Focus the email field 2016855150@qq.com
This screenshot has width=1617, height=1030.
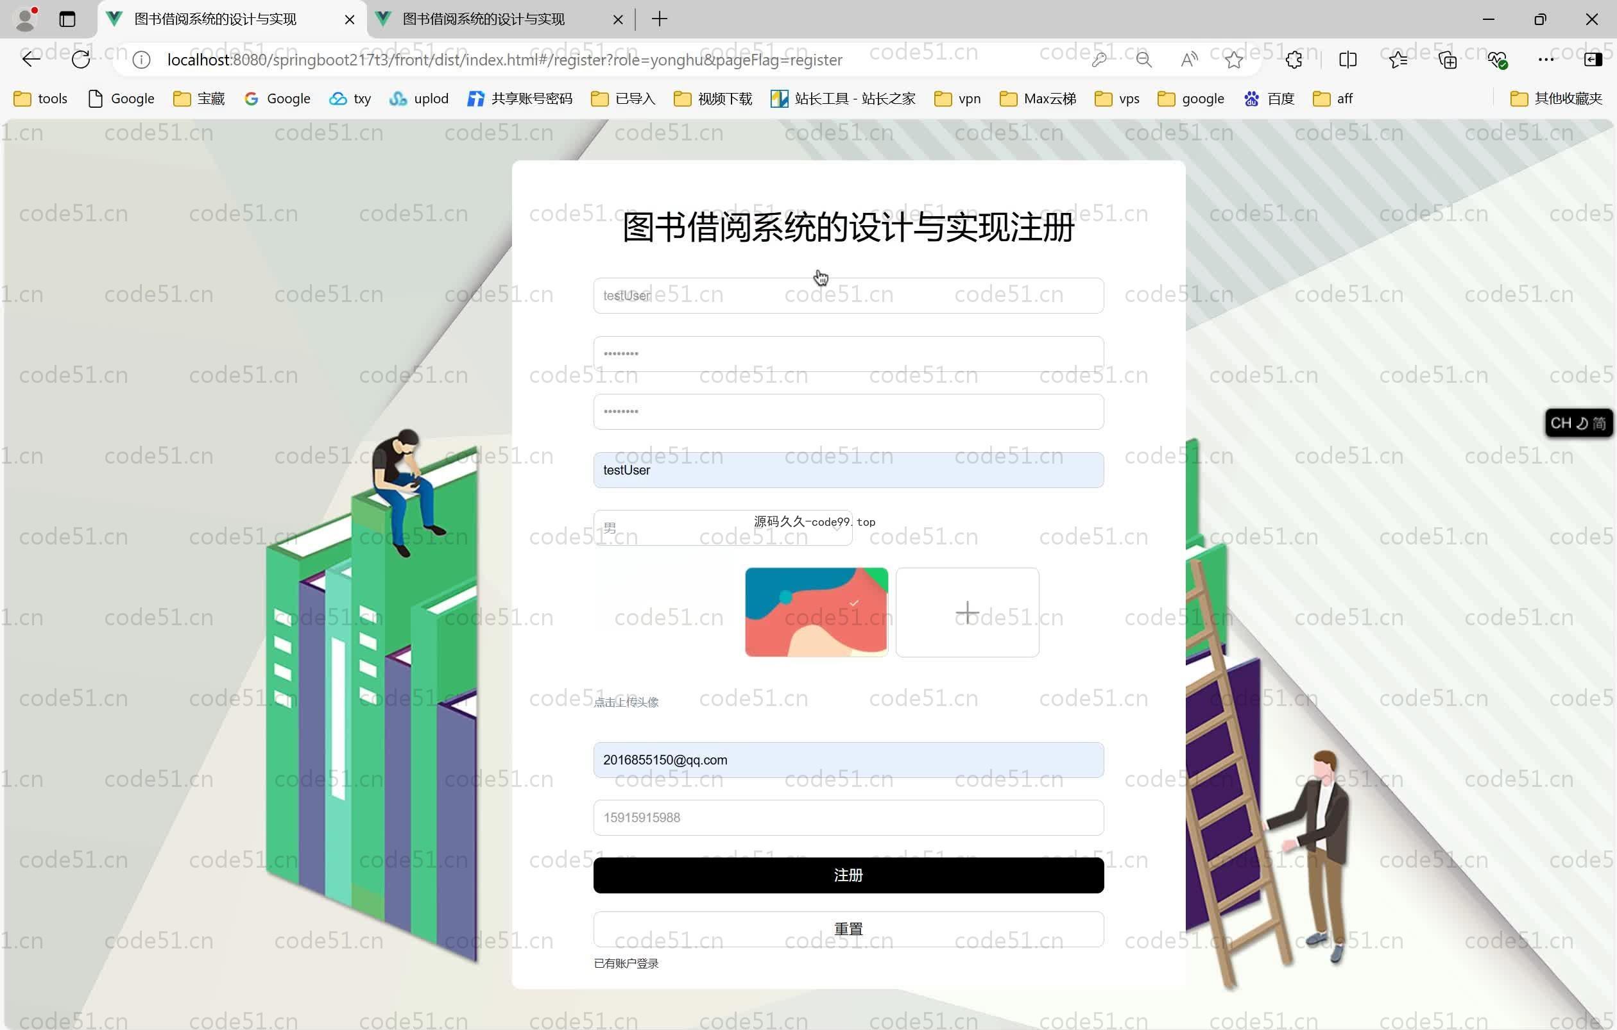tap(848, 759)
